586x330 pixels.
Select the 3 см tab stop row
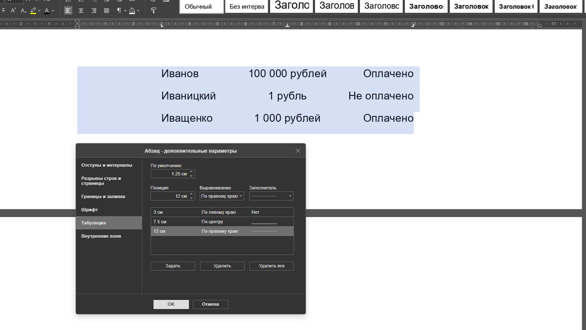222,212
